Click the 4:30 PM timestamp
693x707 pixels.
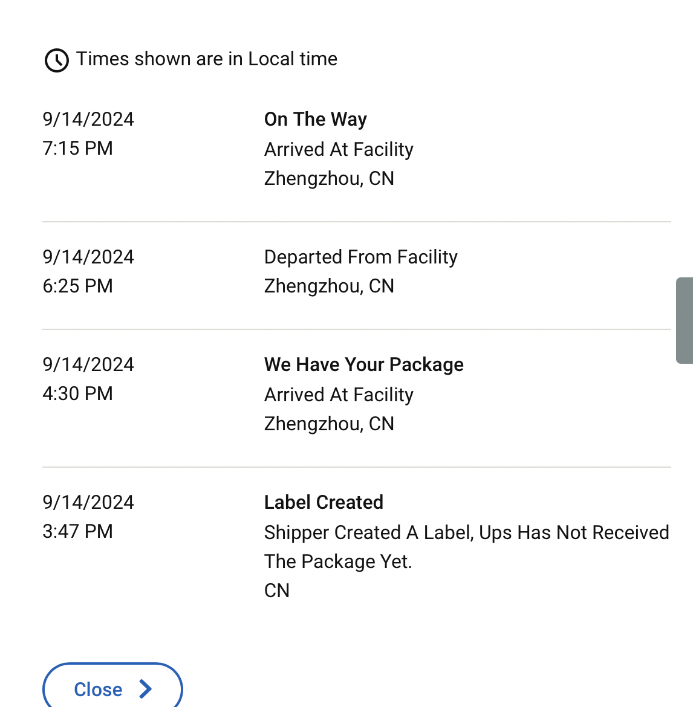pyautogui.click(x=77, y=393)
